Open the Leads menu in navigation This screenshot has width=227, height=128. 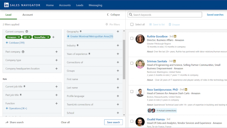pos(80,5)
